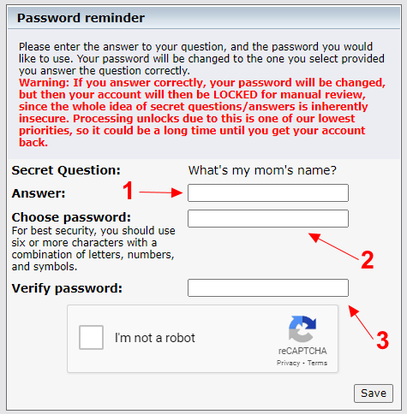This screenshot has width=407, height=414.
Task: Click the red warning text paragraph
Action: (x=202, y=112)
